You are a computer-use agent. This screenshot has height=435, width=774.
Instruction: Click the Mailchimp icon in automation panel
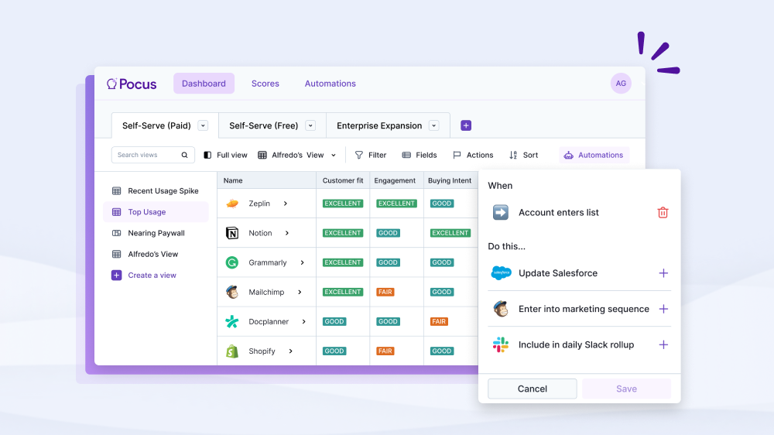click(x=501, y=309)
